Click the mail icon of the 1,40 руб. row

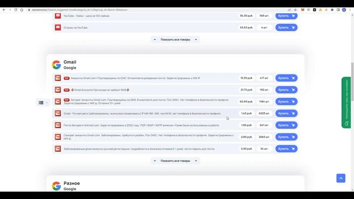click(x=58, y=113)
